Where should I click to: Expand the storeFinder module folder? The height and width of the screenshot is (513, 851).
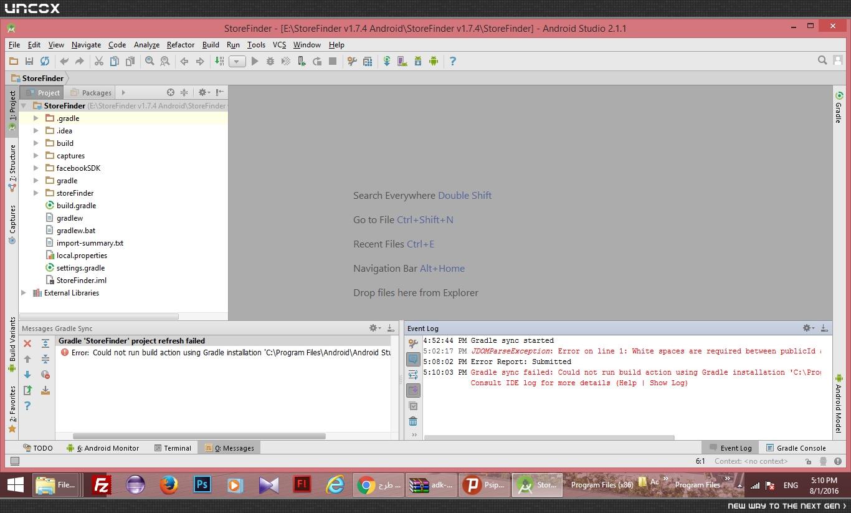36,193
